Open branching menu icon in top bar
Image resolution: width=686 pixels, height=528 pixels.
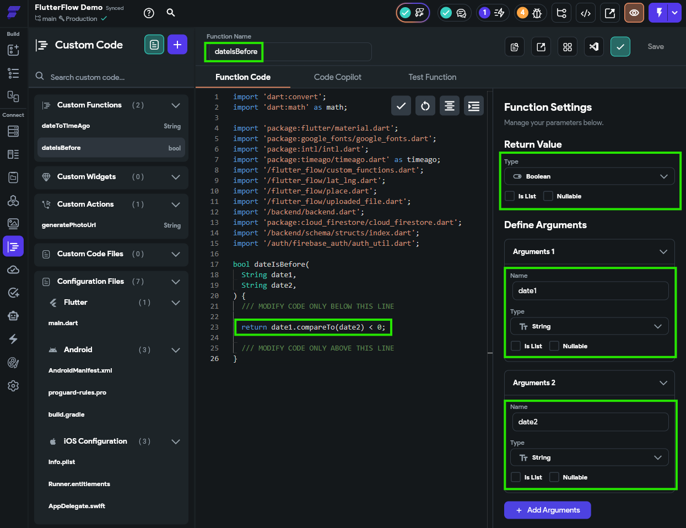[x=562, y=13]
